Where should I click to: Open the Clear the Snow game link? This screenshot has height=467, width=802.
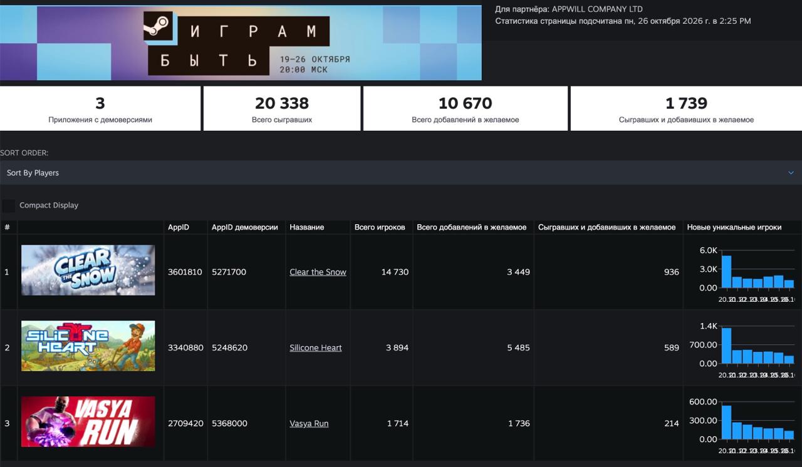[x=318, y=272]
